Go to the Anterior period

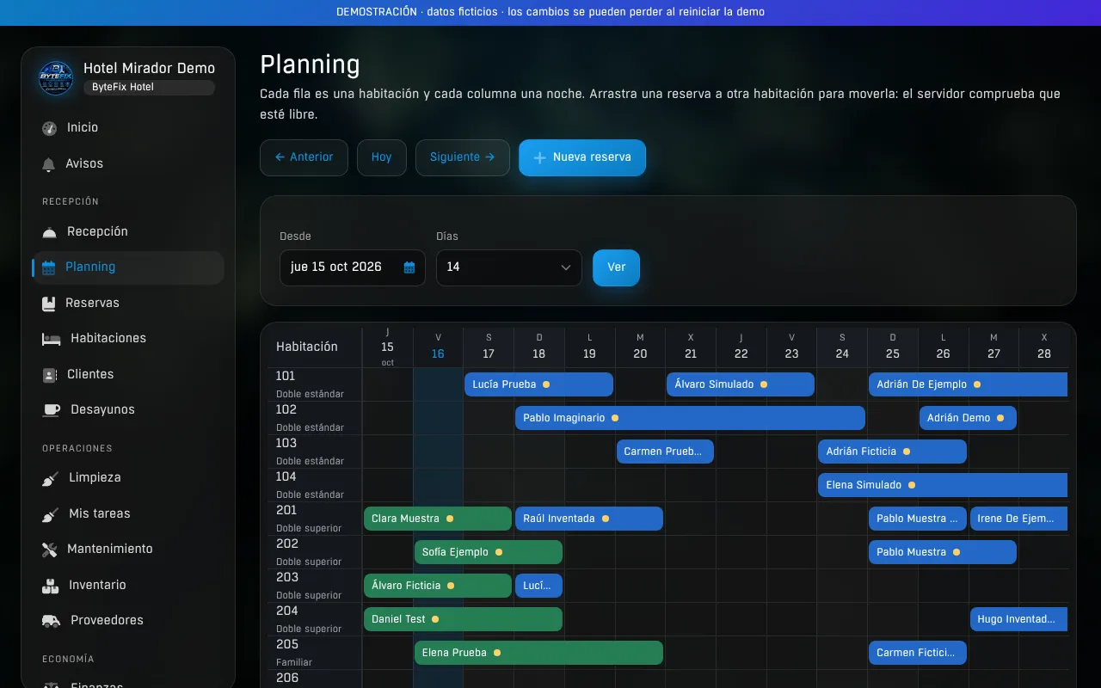point(304,157)
